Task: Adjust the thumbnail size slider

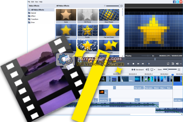Action: 119,6
